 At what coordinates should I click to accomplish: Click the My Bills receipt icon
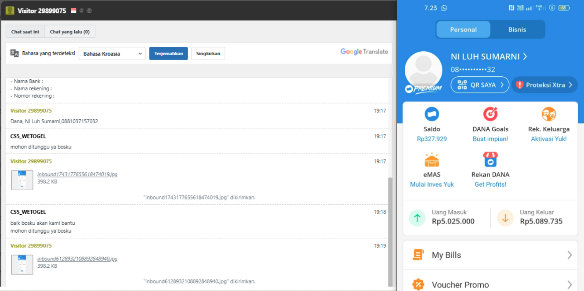coord(418,255)
